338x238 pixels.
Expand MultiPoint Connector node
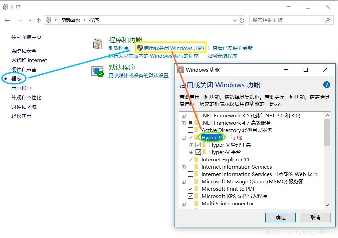tap(184, 204)
